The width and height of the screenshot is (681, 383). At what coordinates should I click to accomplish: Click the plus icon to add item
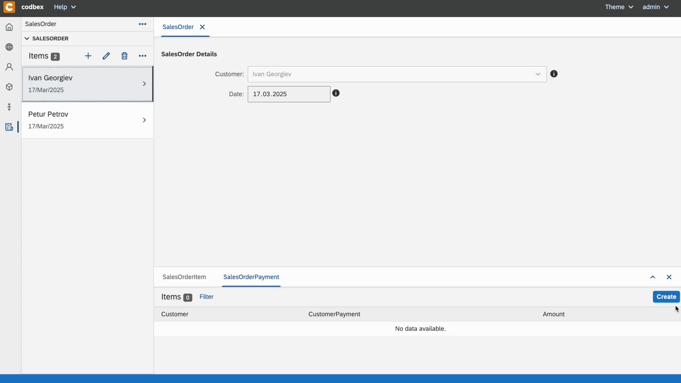pyautogui.click(x=88, y=56)
